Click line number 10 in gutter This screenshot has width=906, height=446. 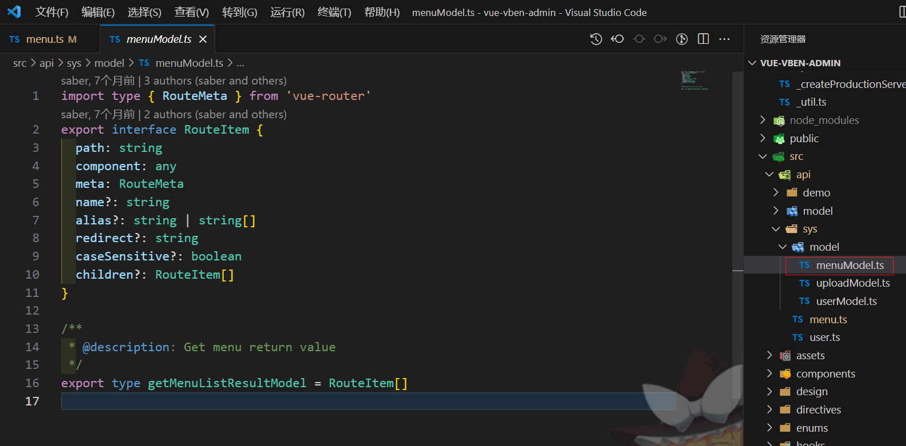coord(33,275)
